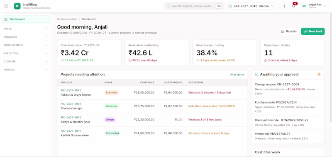332x157 pixels.
Task: Open notifications bell icon
Action: pyautogui.click(x=293, y=6)
